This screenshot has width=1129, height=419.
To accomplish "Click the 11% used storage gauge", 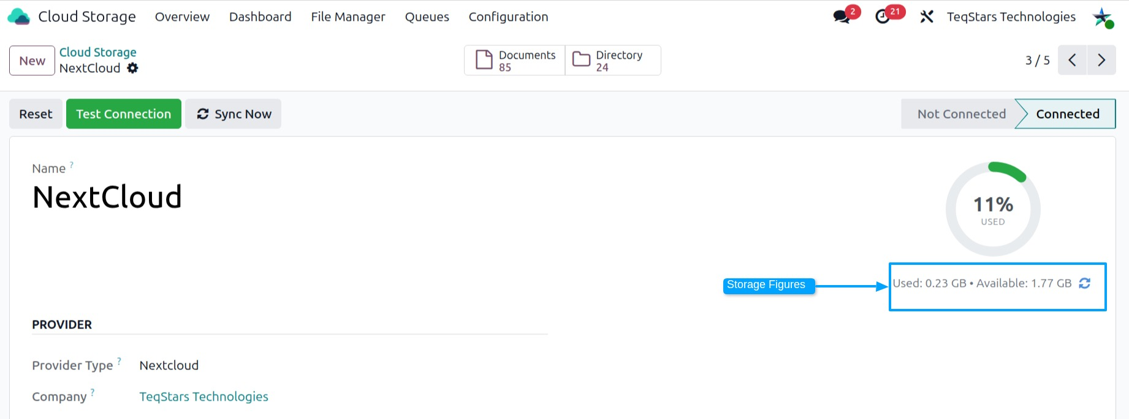I will (993, 209).
